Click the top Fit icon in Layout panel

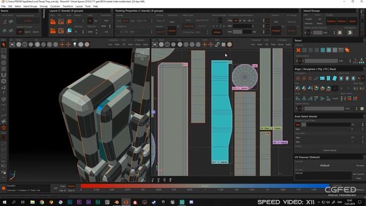[x=61, y=22]
